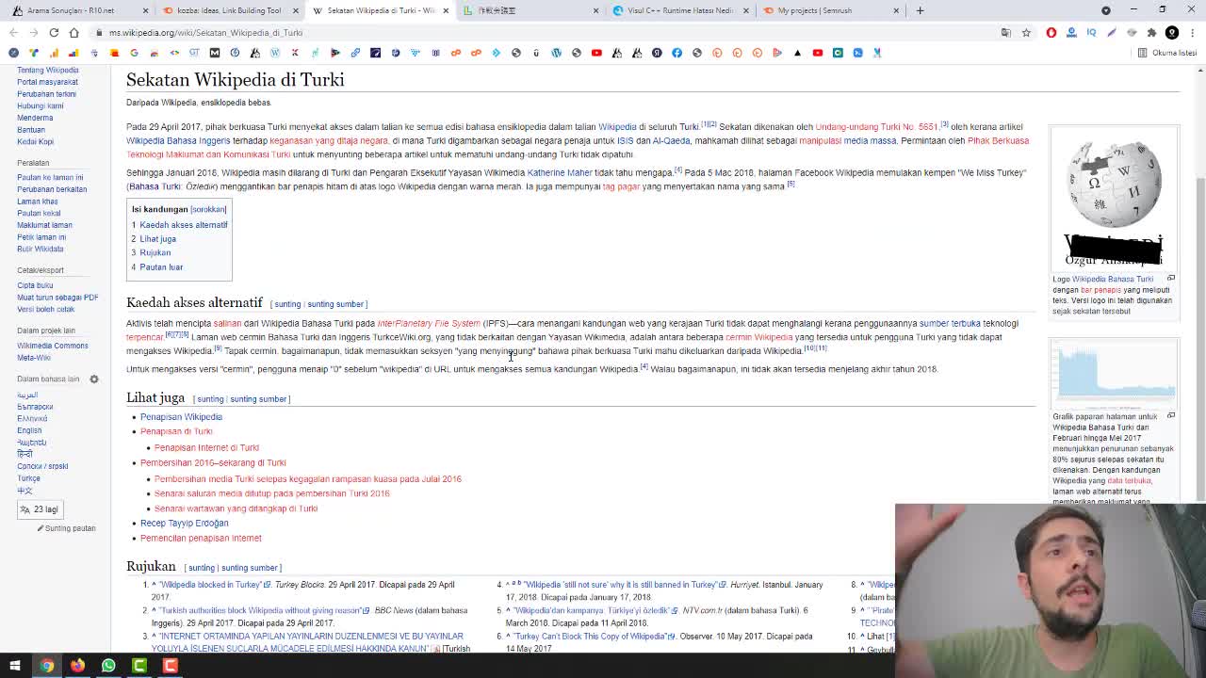Click sunting next to Kaedah akses alternatif
Screen dimensions: 1206x678
tap(287, 304)
